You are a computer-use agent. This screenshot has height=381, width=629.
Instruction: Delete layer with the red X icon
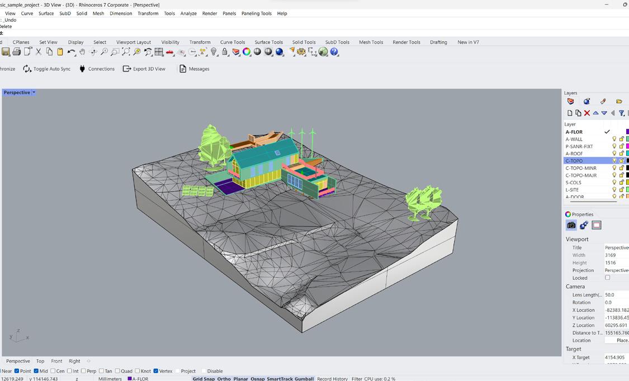587,113
